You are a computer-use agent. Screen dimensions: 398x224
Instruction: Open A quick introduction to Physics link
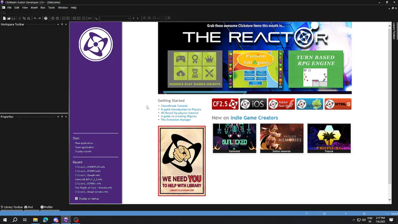click(181, 109)
